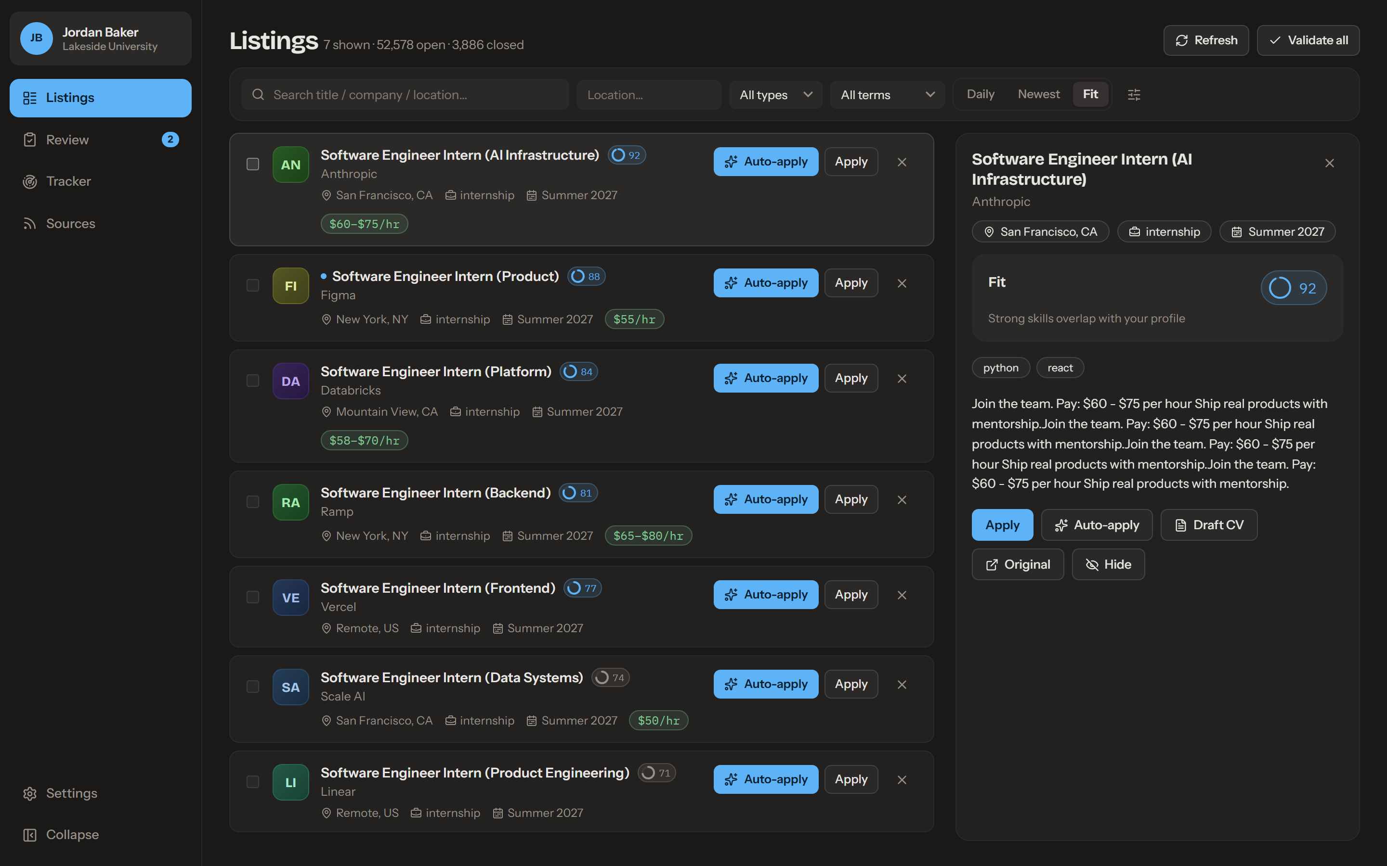Click the SA company avatar for Scale AI
This screenshot has height=866, width=1387.
(290, 688)
